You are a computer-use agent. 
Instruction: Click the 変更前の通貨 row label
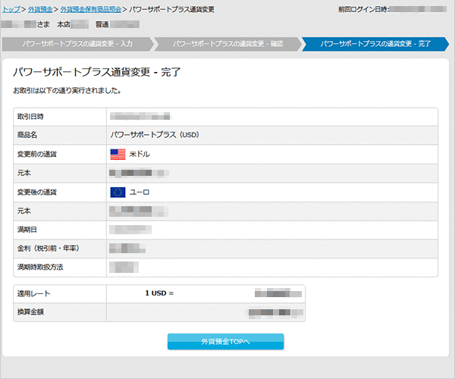(x=37, y=155)
